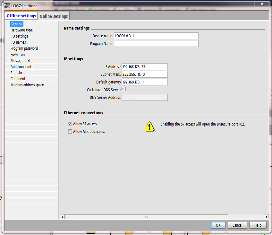Click the horizontal scrollbar right arrow
The width and height of the screenshot is (272, 235).
coord(266,217)
